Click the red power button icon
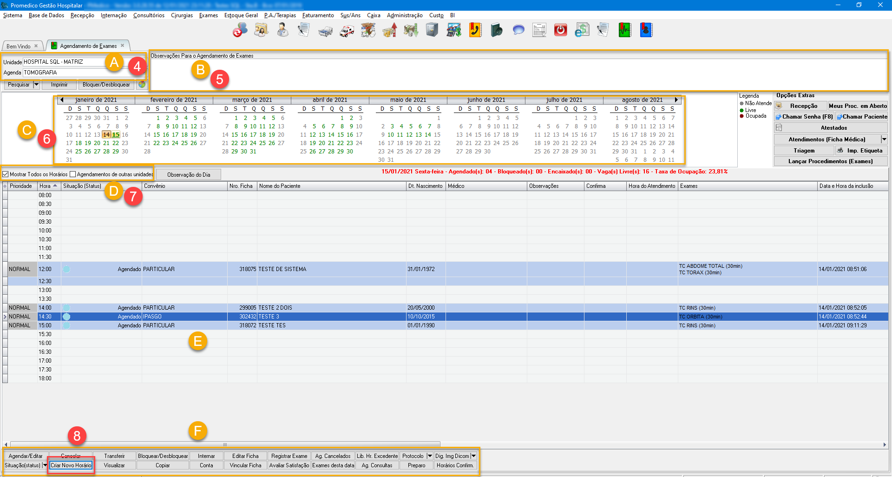Viewport: 892px width, 477px height. point(560,31)
